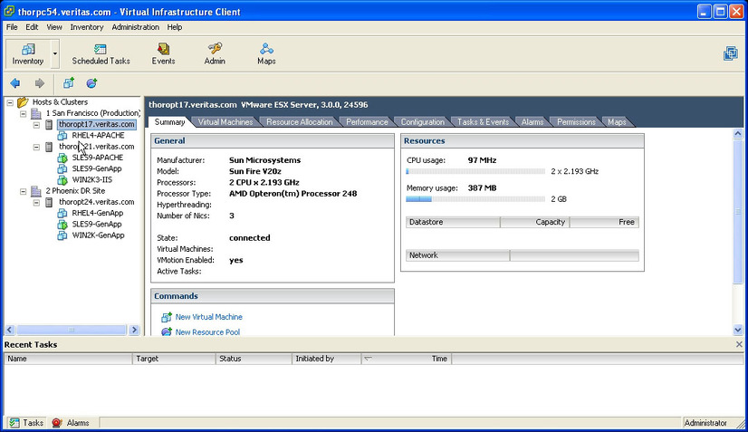Switch to the Maps tab

pyautogui.click(x=617, y=122)
